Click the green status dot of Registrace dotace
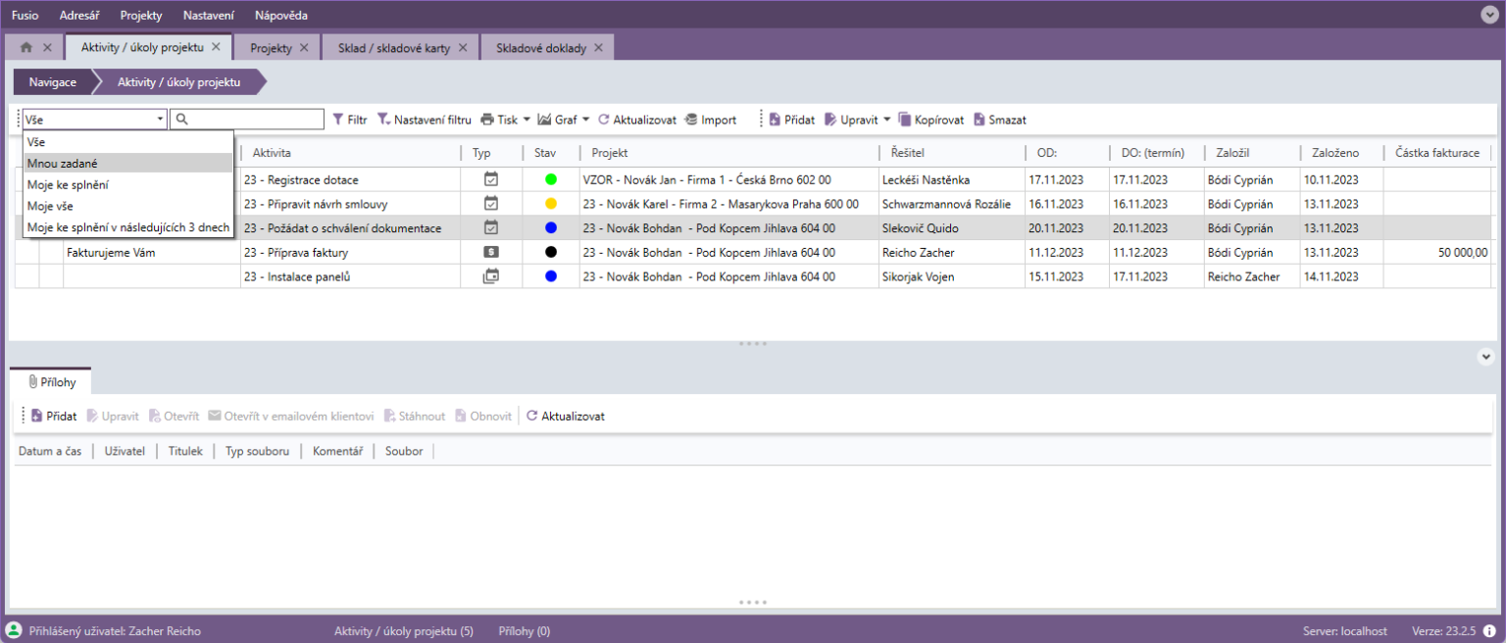Viewport: 1506px width, 643px height. (551, 180)
